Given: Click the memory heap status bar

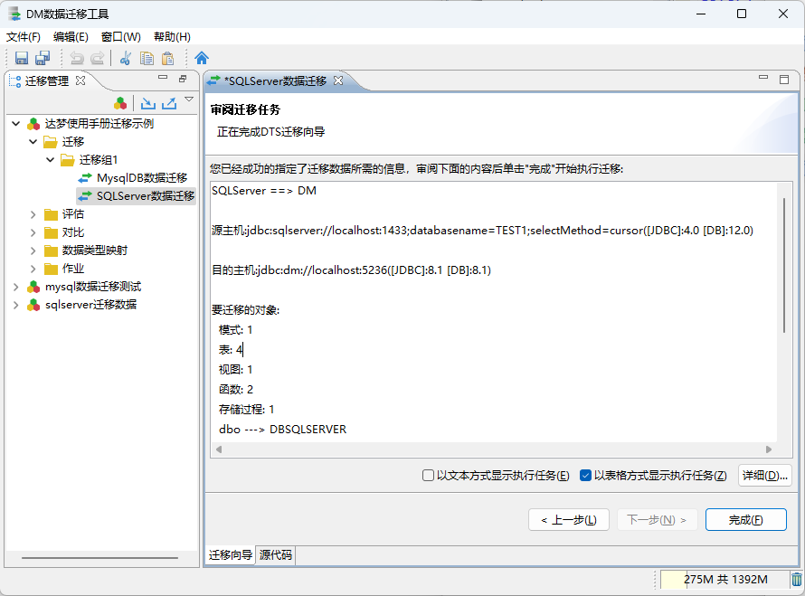Looking at the screenshot, I should [x=724, y=580].
